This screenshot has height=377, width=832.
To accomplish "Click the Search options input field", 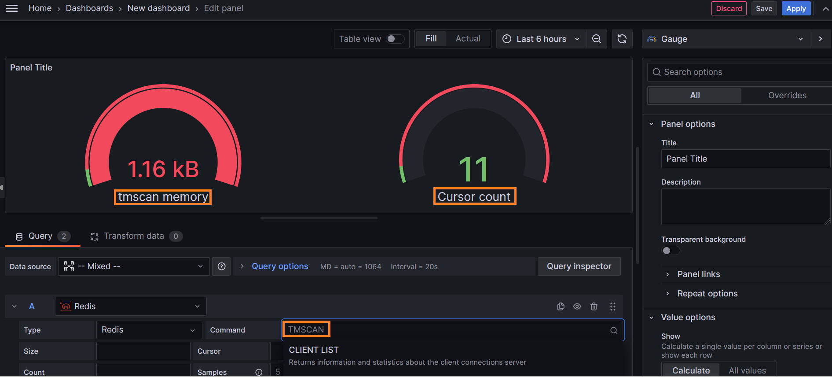I will [x=744, y=72].
